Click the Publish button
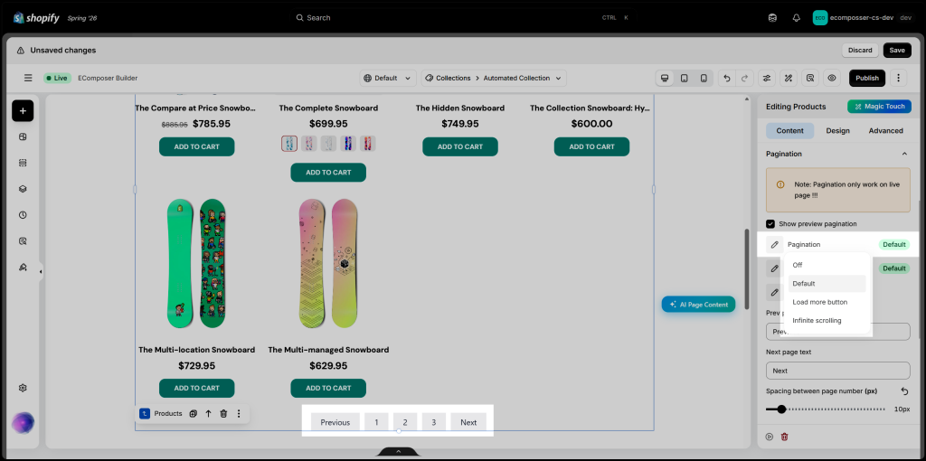The width and height of the screenshot is (926, 461). tap(867, 78)
